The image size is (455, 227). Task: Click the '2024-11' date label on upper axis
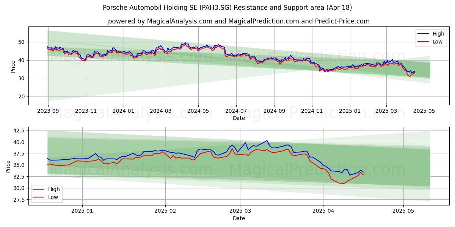[312, 111]
